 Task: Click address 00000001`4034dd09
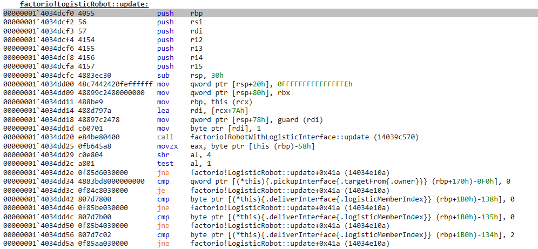(38, 93)
